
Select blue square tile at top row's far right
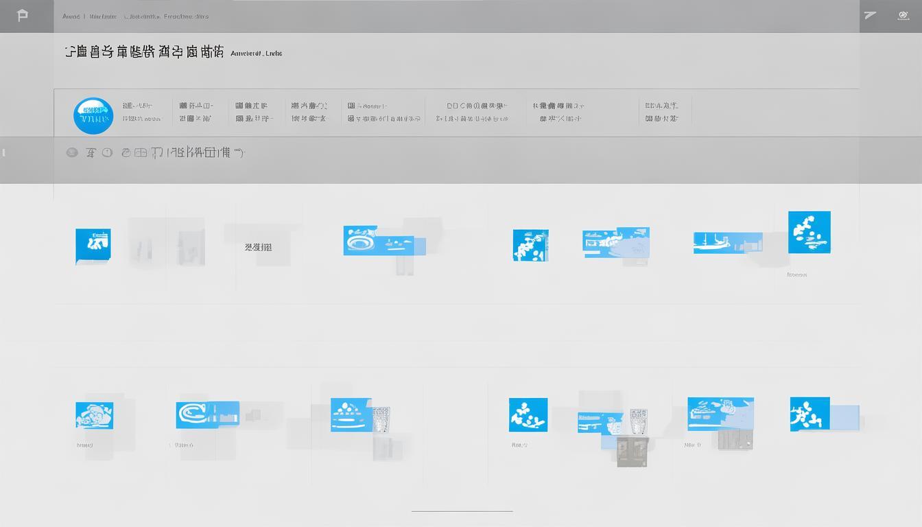click(x=809, y=232)
